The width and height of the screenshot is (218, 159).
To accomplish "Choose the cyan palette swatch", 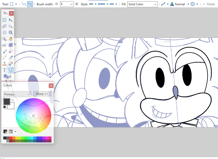I will (x=32, y=138).
